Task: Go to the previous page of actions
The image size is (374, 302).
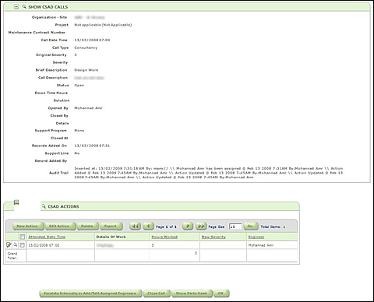Action: pyautogui.click(x=148, y=226)
